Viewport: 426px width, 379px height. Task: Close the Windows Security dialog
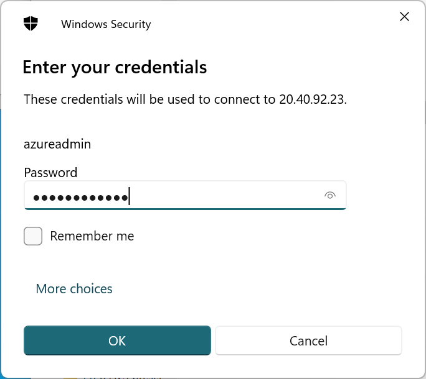[404, 17]
